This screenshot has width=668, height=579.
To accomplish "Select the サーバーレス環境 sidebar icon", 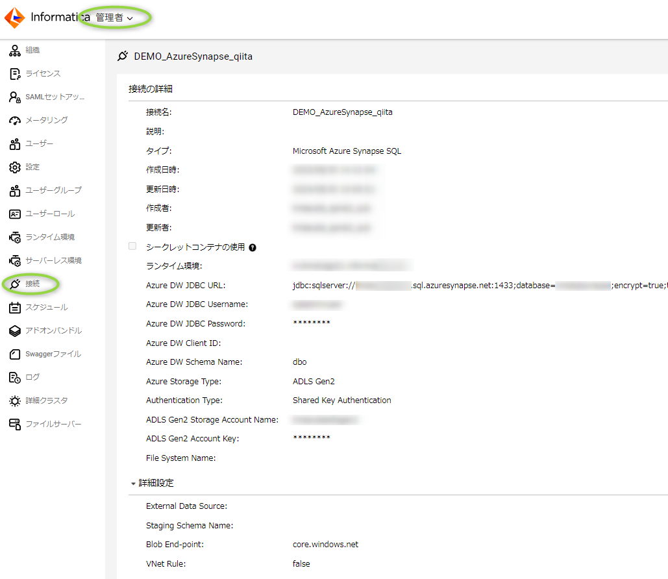I will click(15, 260).
